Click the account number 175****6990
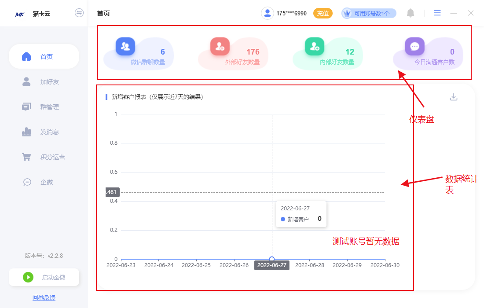 point(291,13)
